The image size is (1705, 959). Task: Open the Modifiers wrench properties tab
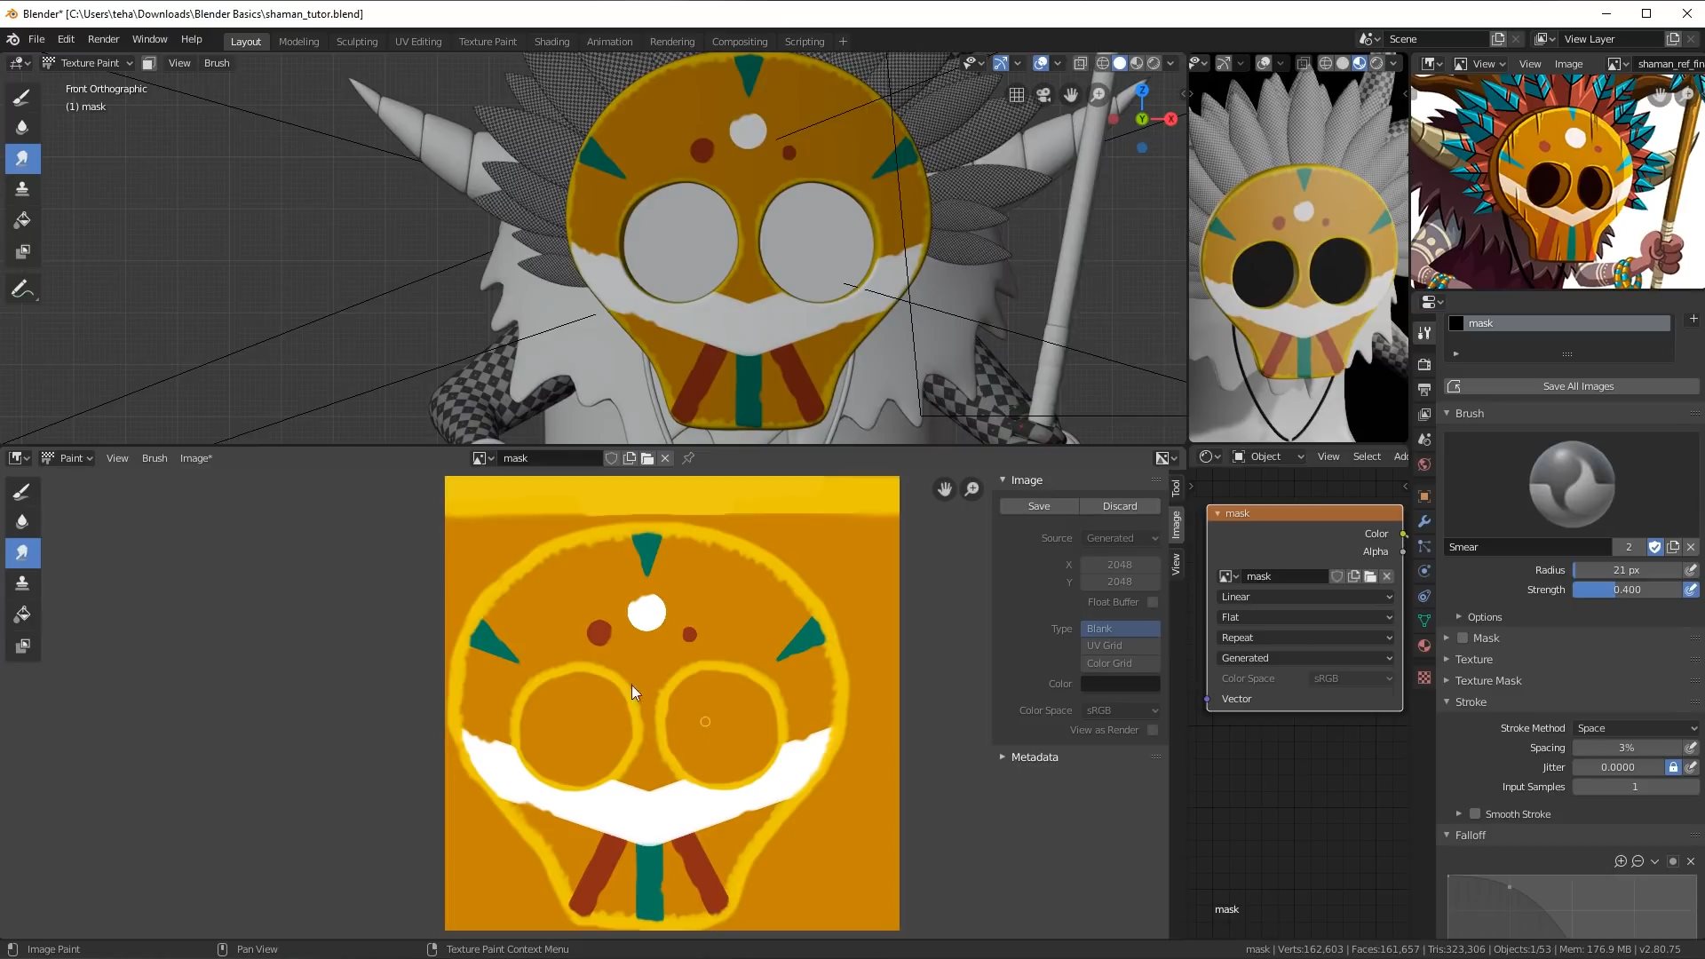[1424, 521]
